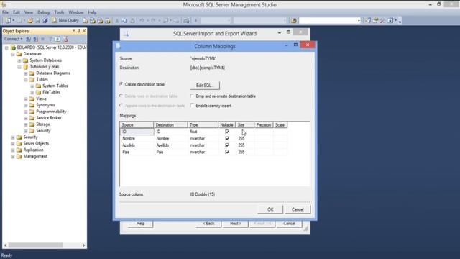
Task: Open the Tools menu
Action: tap(59, 12)
